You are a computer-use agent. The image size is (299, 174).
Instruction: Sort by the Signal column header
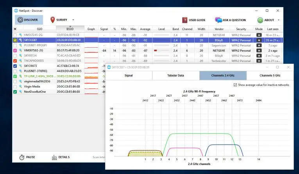pos(104,29)
